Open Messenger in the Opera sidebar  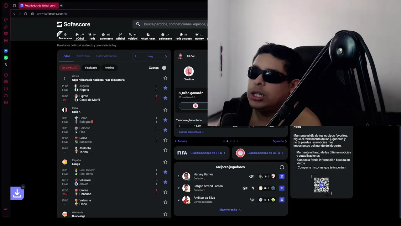[6, 51]
